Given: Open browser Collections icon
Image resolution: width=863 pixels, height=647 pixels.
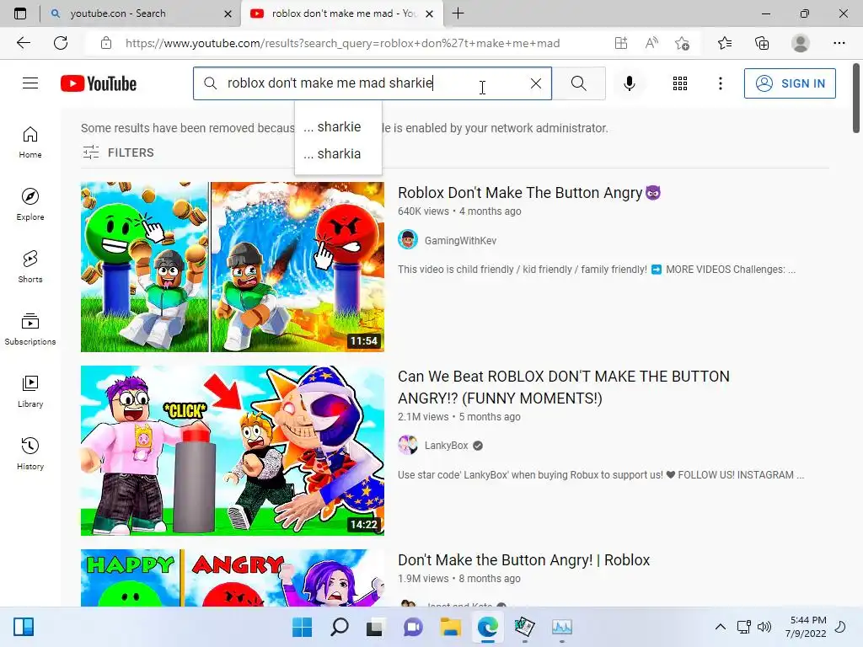Looking at the screenshot, I should pos(762,43).
